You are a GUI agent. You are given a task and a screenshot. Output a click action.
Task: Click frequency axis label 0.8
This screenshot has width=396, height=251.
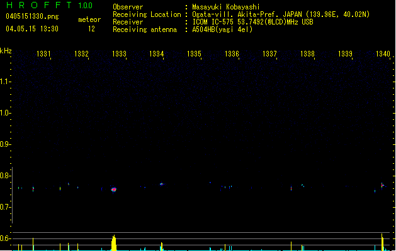click(5, 176)
